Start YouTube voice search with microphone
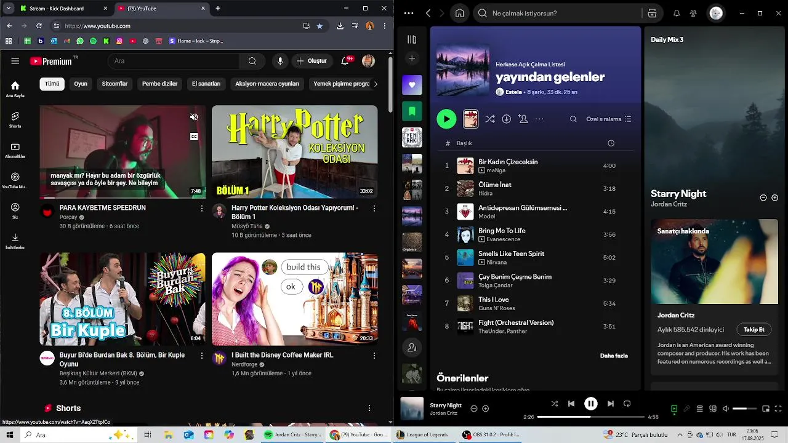 (280, 61)
